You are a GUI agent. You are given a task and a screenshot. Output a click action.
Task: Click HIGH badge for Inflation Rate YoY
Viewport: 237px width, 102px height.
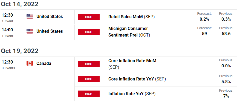coord(89,94)
